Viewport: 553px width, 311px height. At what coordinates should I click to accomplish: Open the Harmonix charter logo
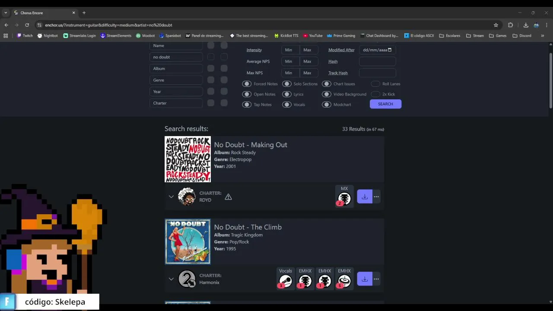[187, 279]
